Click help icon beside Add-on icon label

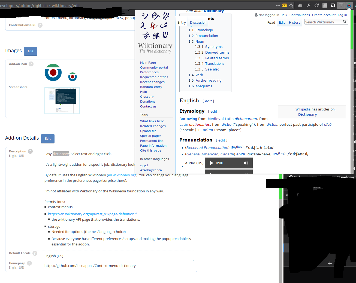(31, 64)
